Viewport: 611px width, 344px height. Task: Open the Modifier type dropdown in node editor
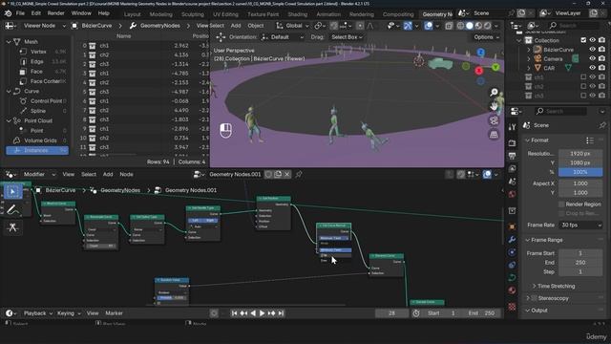(39, 174)
